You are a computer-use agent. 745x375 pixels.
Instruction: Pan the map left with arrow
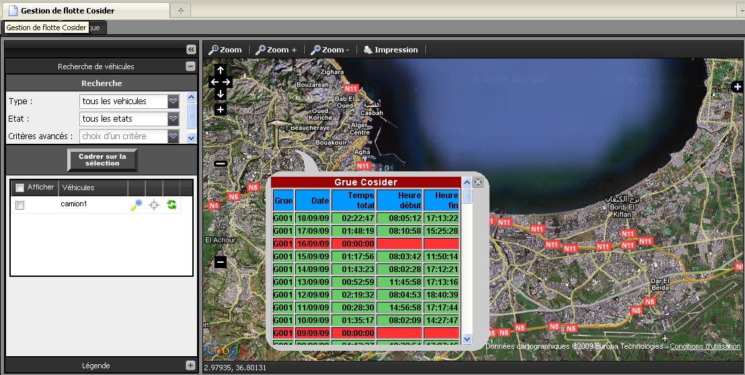click(214, 82)
